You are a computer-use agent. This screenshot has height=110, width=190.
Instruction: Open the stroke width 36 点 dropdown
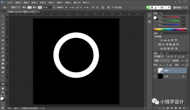tap(54, 7)
